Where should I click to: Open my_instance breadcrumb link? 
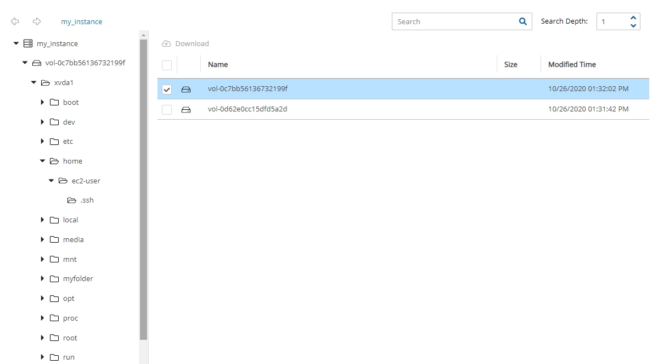click(81, 22)
